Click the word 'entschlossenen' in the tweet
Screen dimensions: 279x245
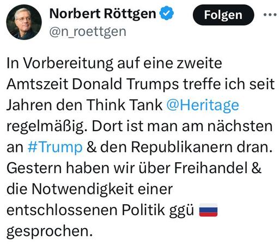(62, 210)
